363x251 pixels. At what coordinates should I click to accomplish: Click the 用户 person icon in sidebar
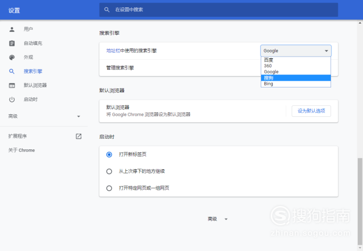point(12,29)
